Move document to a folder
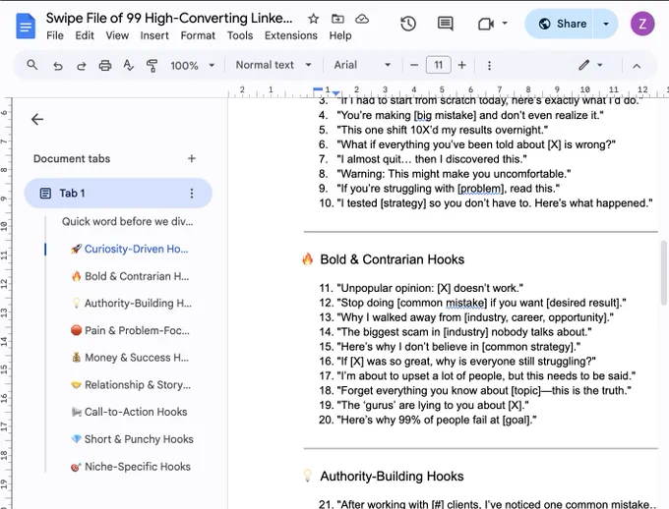669x509 pixels. [x=337, y=19]
